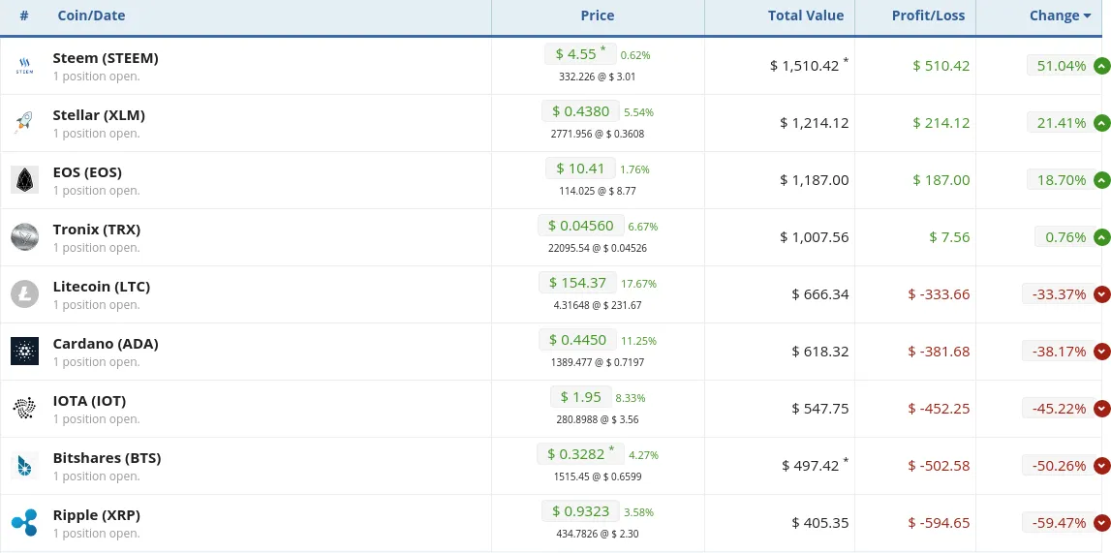The width and height of the screenshot is (1111, 553).
Task: Click red down arrow beside -38.17%
Action: [1101, 352]
